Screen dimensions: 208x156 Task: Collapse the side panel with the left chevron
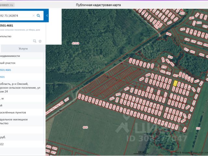click(x=47, y=16)
